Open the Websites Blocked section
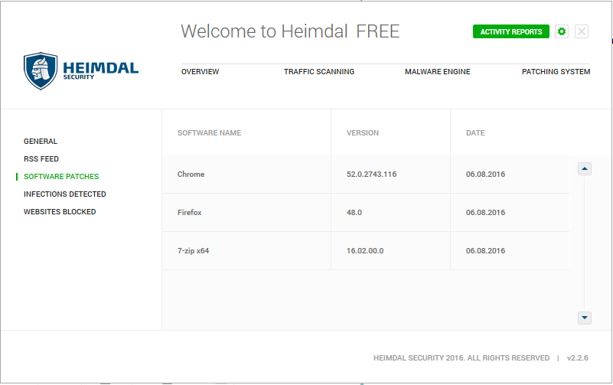 (60, 212)
